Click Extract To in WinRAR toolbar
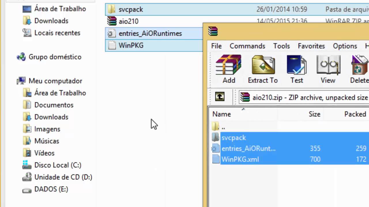This screenshot has width=369, height=207. pos(263,69)
